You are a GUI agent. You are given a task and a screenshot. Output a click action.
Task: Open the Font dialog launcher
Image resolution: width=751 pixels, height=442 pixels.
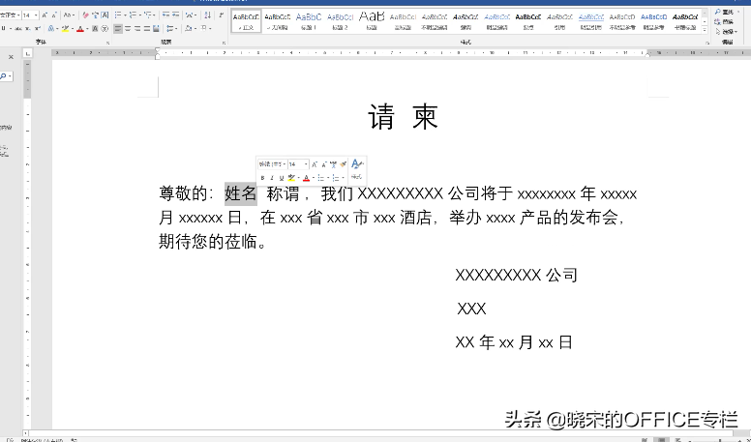(x=107, y=44)
